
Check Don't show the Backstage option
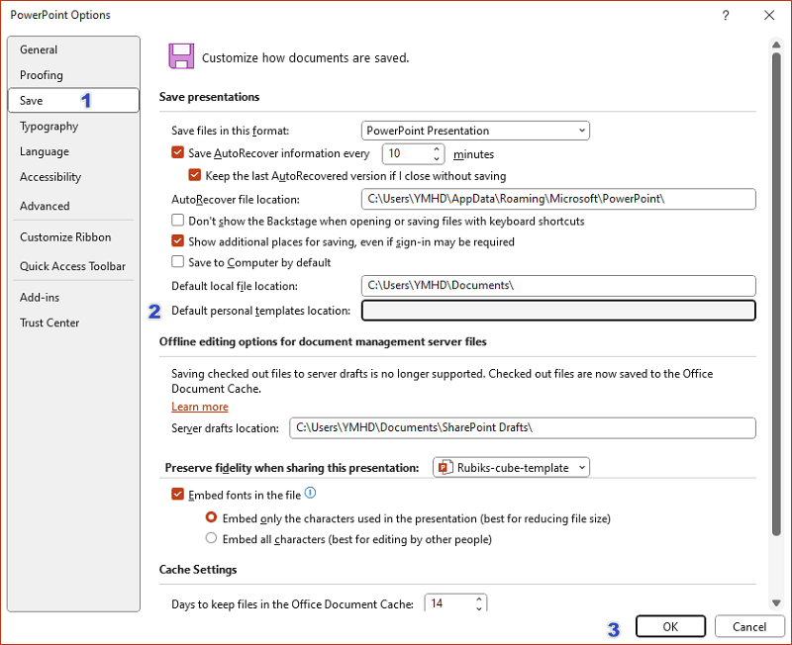pos(178,221)
